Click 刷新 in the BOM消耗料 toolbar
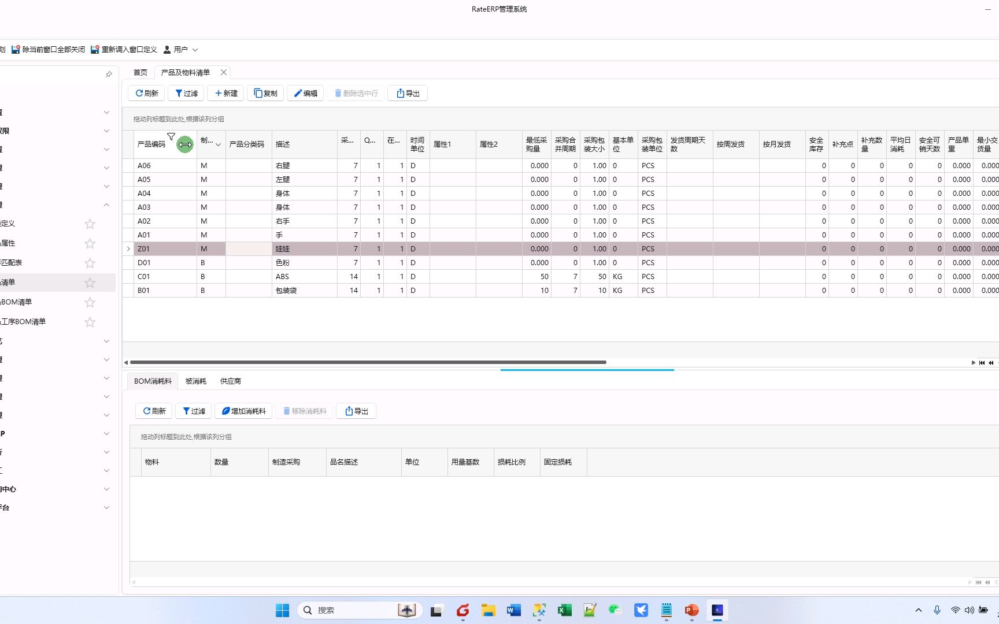 click(154, 411)
